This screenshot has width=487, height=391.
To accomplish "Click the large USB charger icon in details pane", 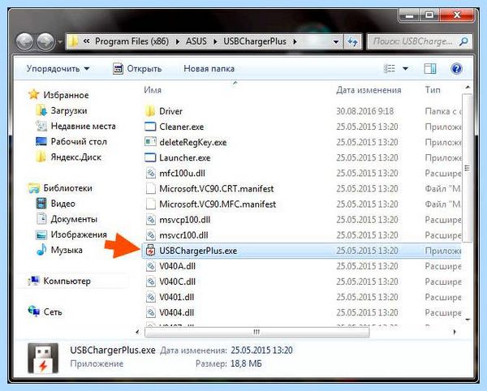I will coord(42,358).
